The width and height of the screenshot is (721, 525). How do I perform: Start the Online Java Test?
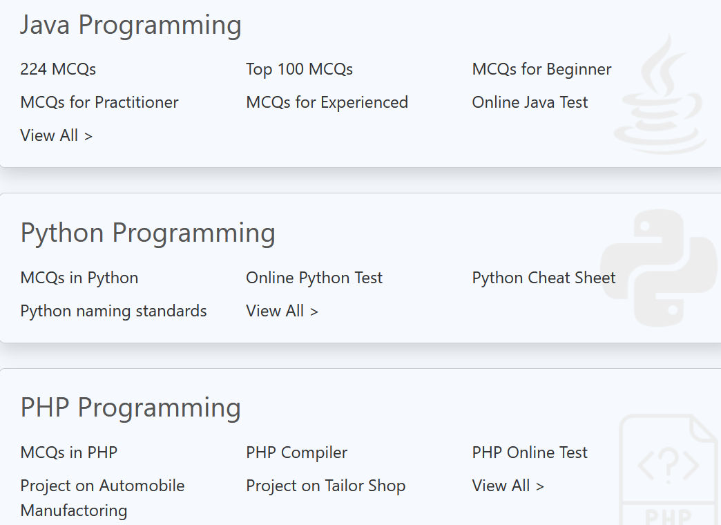[530, 102]
